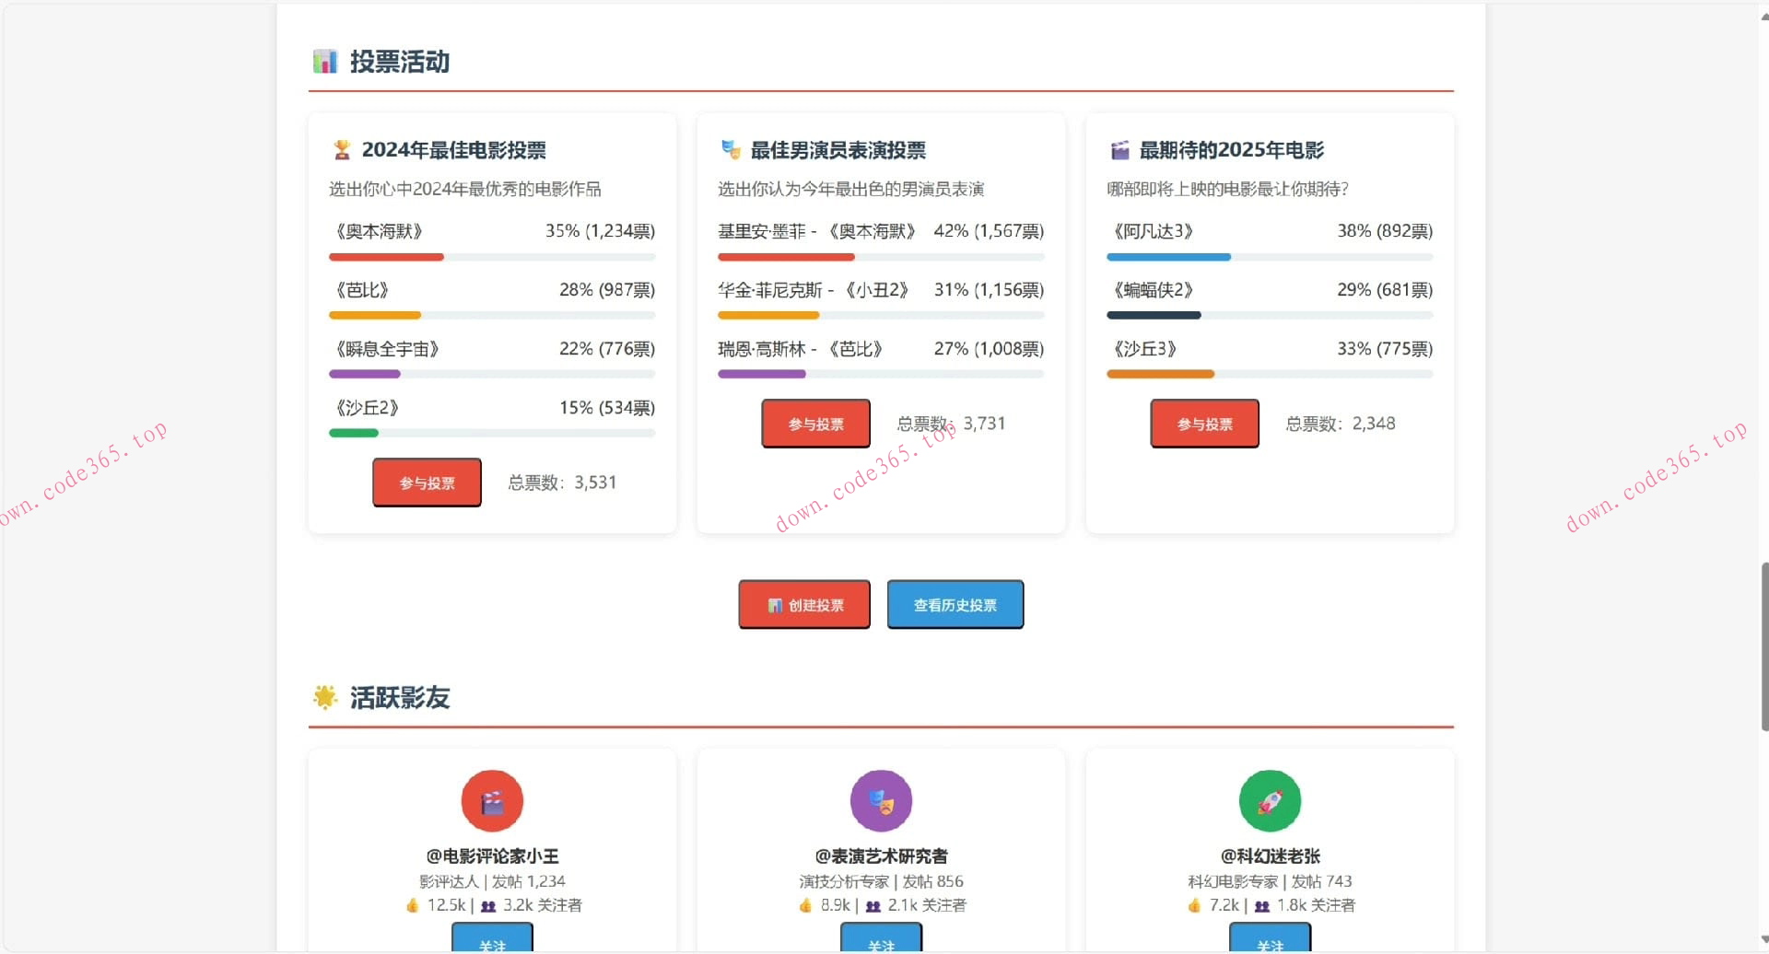The image size is (1769, 954).
Task: Open 表演艺术研究者's purple masks avatar
Action: (880, 800)
